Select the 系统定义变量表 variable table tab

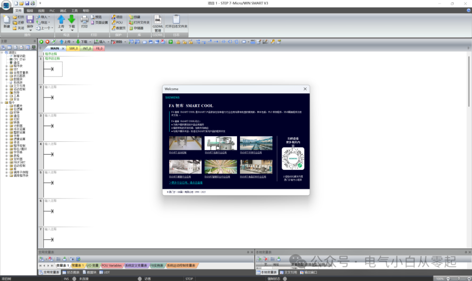(135, 266)
